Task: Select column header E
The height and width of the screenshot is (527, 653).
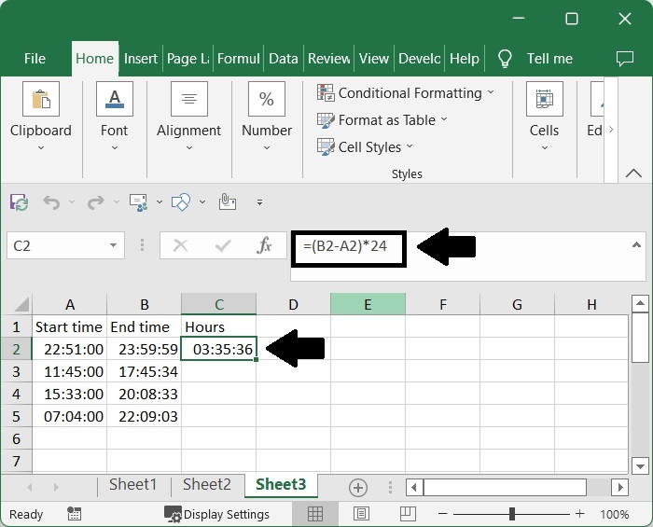Action: 368,304
